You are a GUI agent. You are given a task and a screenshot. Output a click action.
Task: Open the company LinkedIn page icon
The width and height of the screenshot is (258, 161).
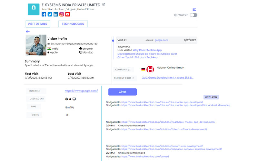coord(55,14)
